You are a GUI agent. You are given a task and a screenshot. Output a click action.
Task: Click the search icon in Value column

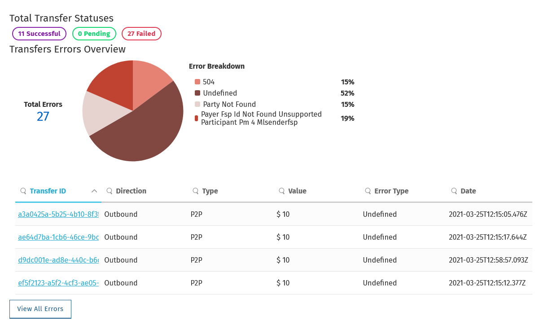coord(281,191)
